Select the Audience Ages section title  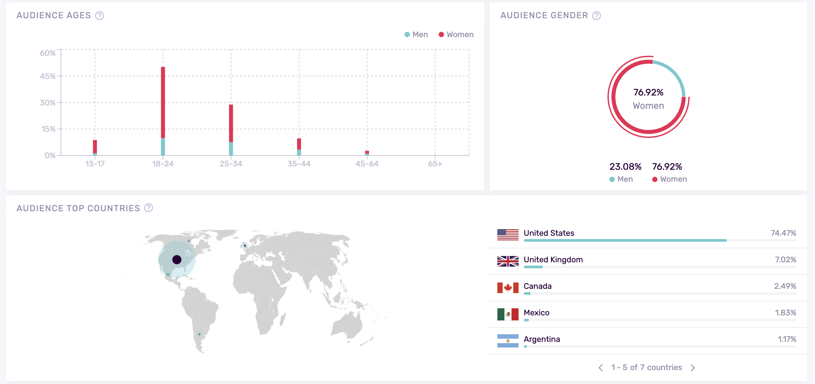tap(53, 15)
